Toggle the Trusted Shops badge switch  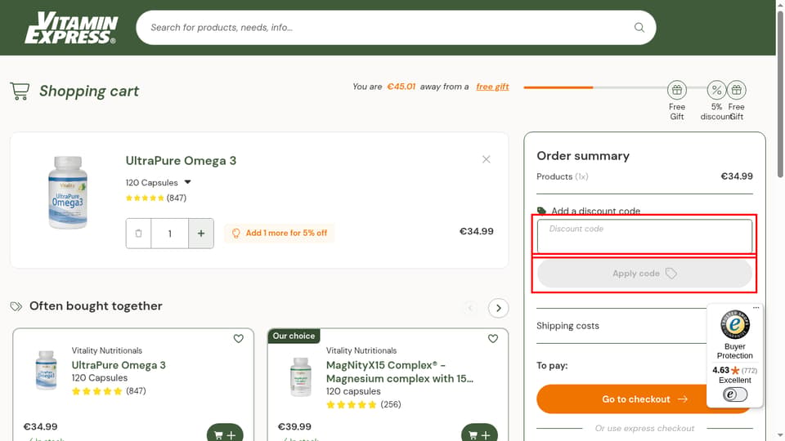tap(735, 394)
